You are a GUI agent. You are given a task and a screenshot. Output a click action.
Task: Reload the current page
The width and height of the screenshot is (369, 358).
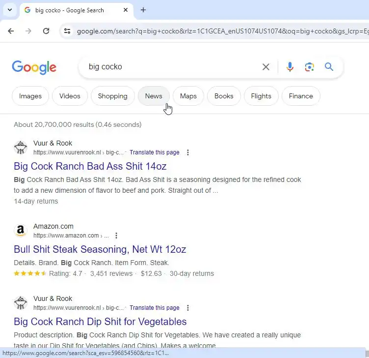tap(46, 31)
